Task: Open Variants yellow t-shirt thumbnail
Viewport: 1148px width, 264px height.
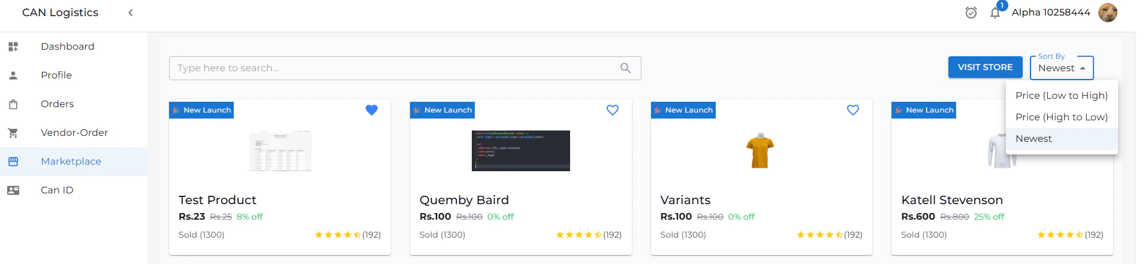Action: (x=760, y=151)
